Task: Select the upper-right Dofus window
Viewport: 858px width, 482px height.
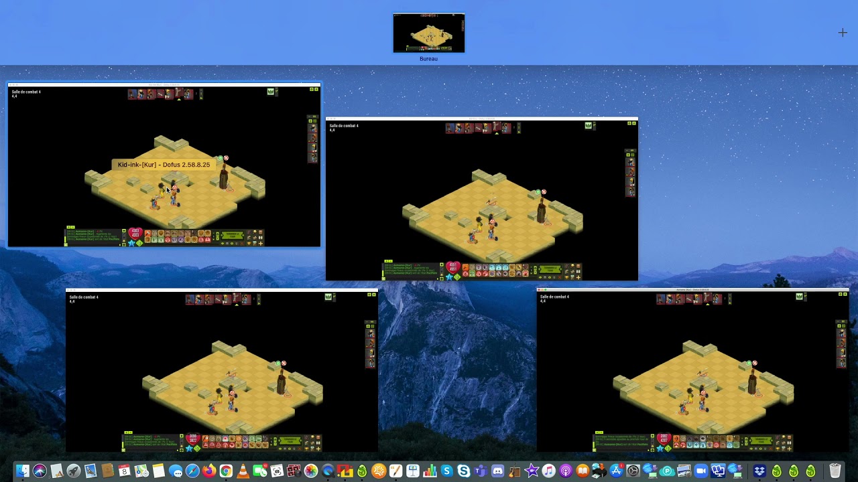Action: pos(482,199)
